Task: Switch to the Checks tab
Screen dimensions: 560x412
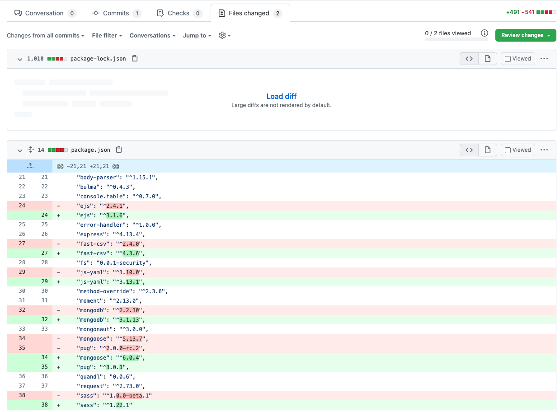Action: tap(179, 13)
